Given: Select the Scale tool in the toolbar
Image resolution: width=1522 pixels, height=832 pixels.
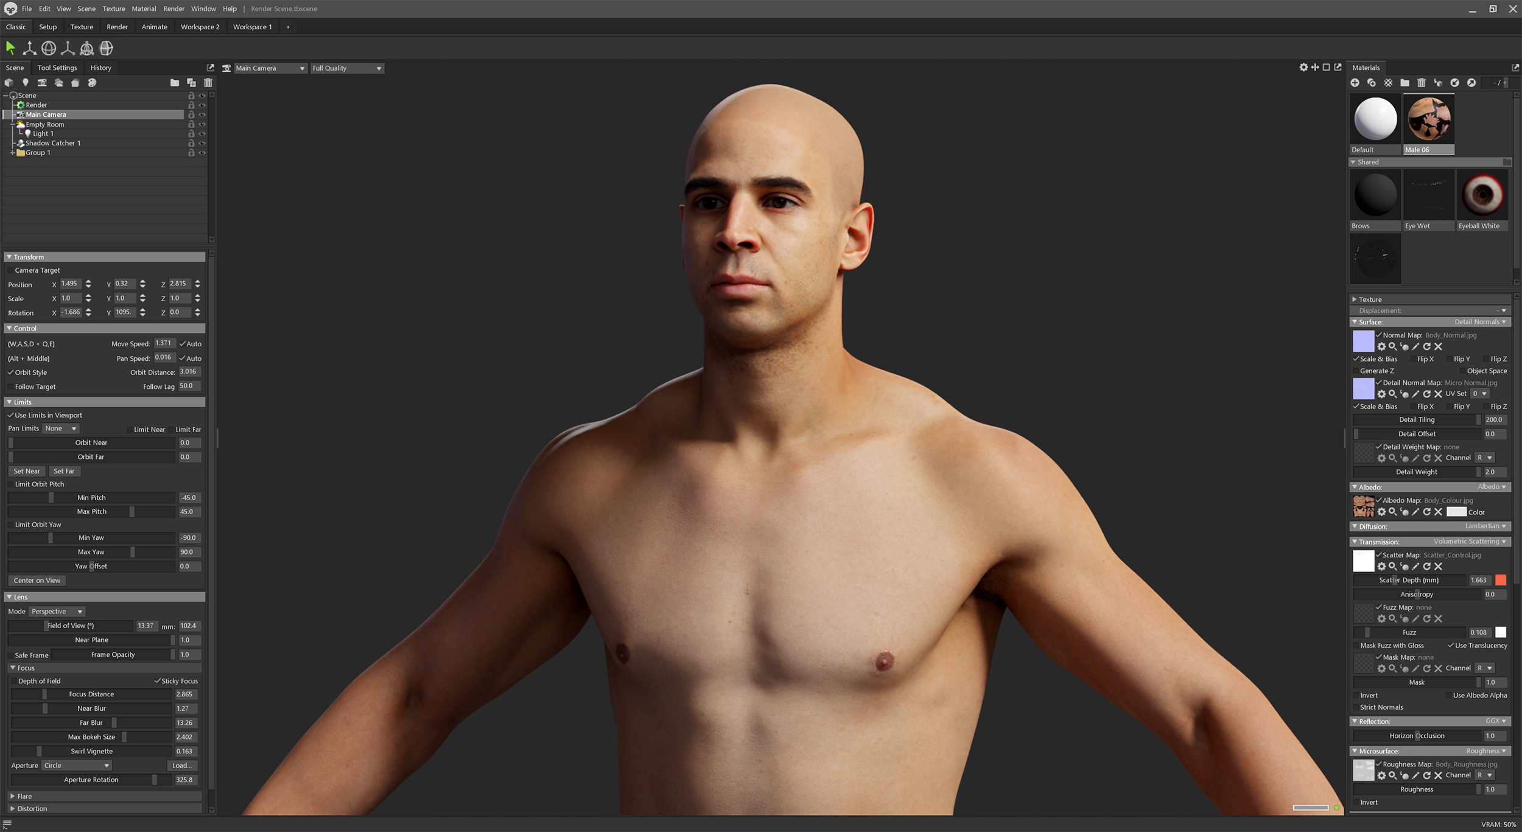Looking at the screenshot, I should (x=68, y=47).
